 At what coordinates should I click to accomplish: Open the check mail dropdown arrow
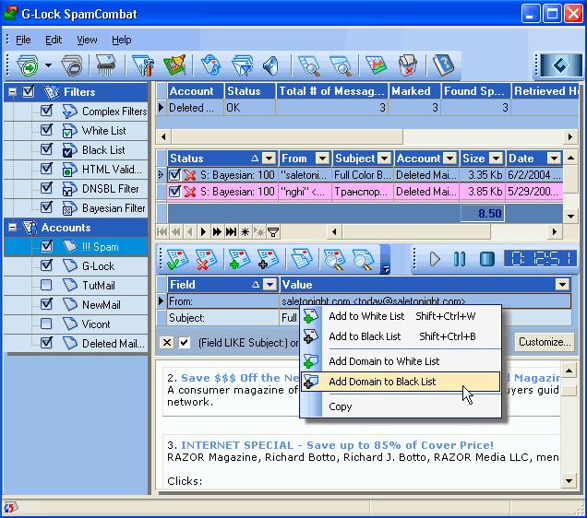click(48, 65)
